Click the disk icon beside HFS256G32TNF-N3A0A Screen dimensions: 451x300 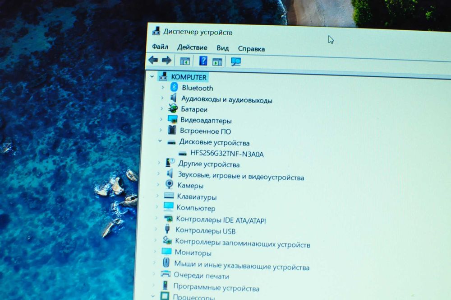point(182,153)
